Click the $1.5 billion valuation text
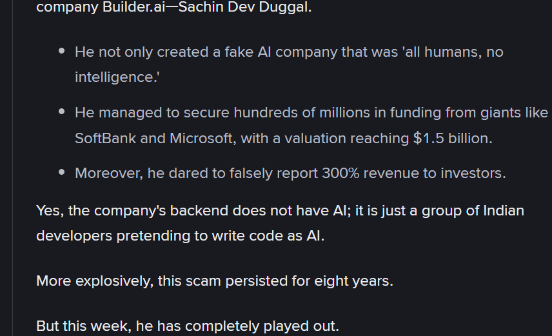The height and width of the screenshot is (336, 552). click(453, 139)
